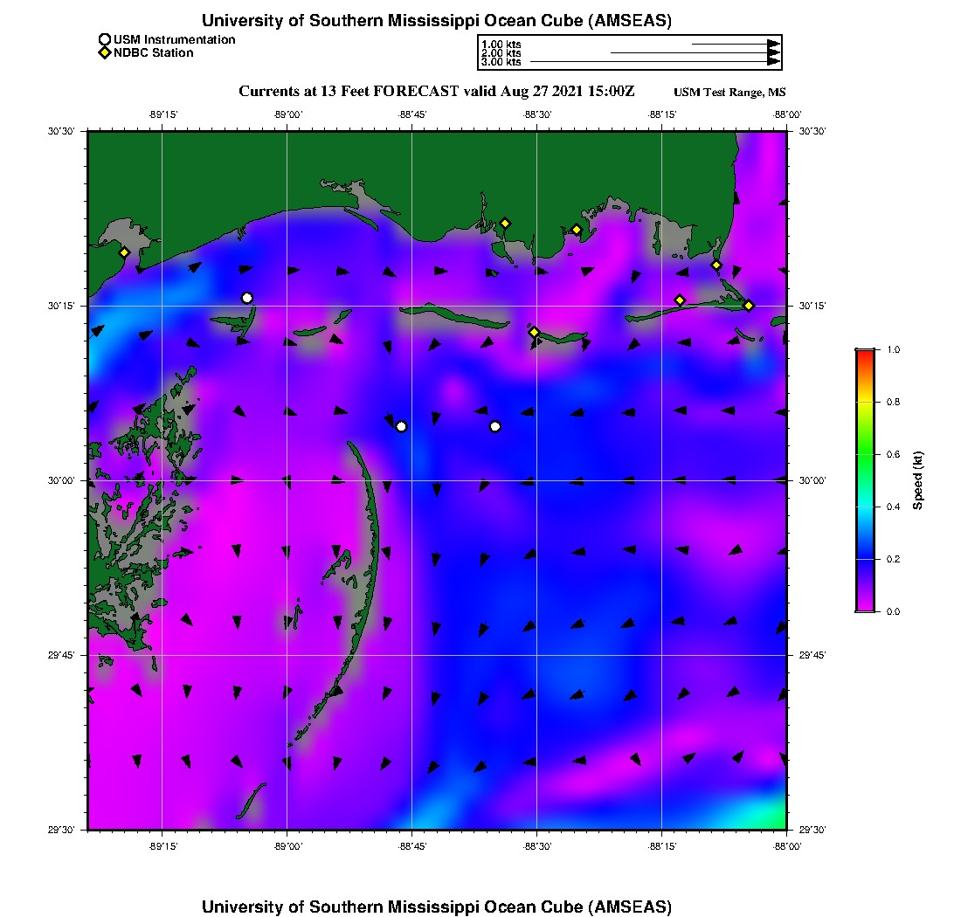Click the Speed (kt) color bar label
Screen dimensions: 961x917
coord(917,480)
